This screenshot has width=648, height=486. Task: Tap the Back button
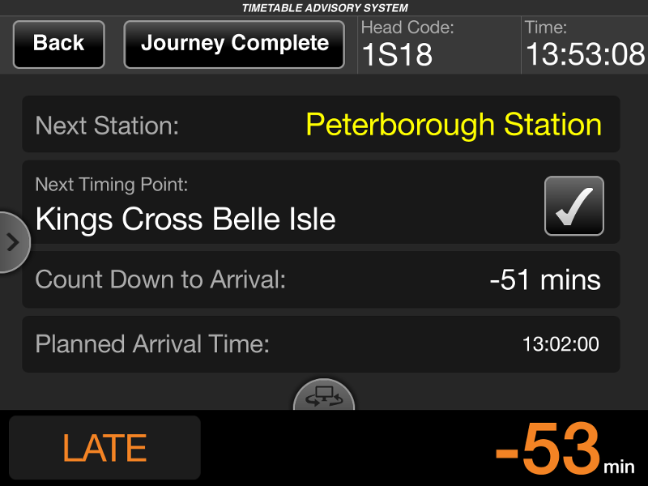(58, 44)
